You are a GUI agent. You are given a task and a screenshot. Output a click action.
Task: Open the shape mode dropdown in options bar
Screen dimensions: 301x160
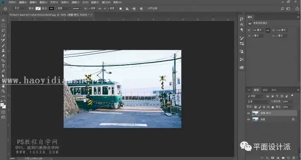pos(20,9)
